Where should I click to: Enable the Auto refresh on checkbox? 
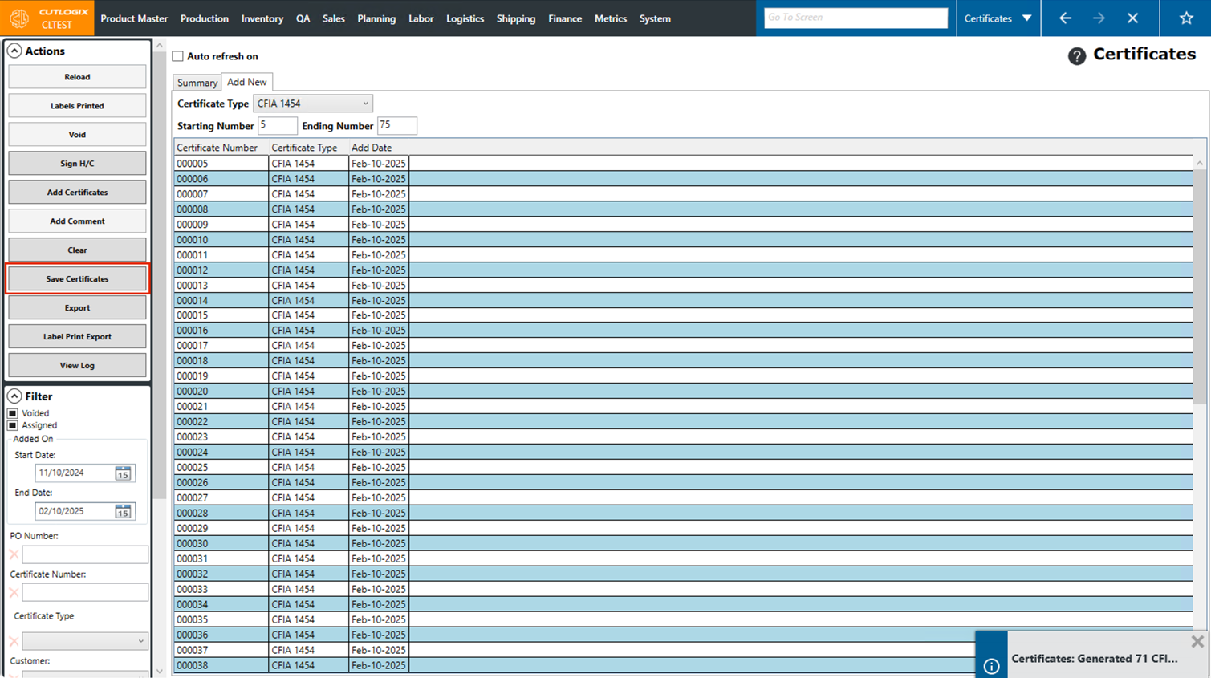(x=178, y=56)
